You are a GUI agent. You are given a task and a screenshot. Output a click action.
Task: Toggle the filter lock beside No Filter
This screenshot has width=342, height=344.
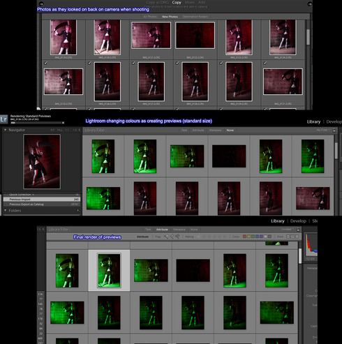coord(334,130)
